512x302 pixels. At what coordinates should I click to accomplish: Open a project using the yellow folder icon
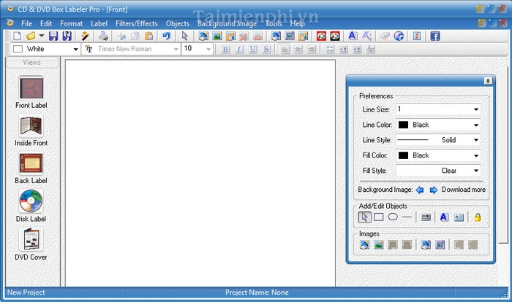pyautogui.click(x=31, y=36)
